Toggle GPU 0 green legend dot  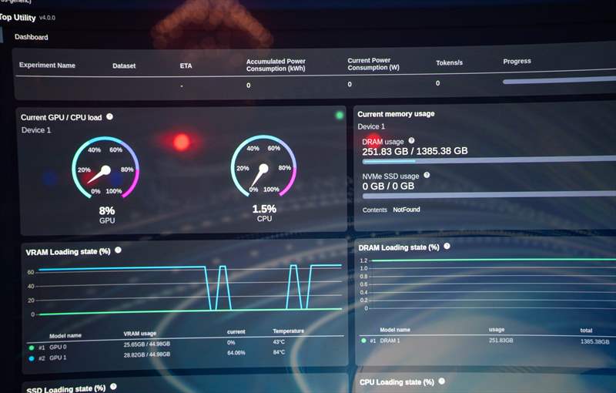[x=32, y=348]
